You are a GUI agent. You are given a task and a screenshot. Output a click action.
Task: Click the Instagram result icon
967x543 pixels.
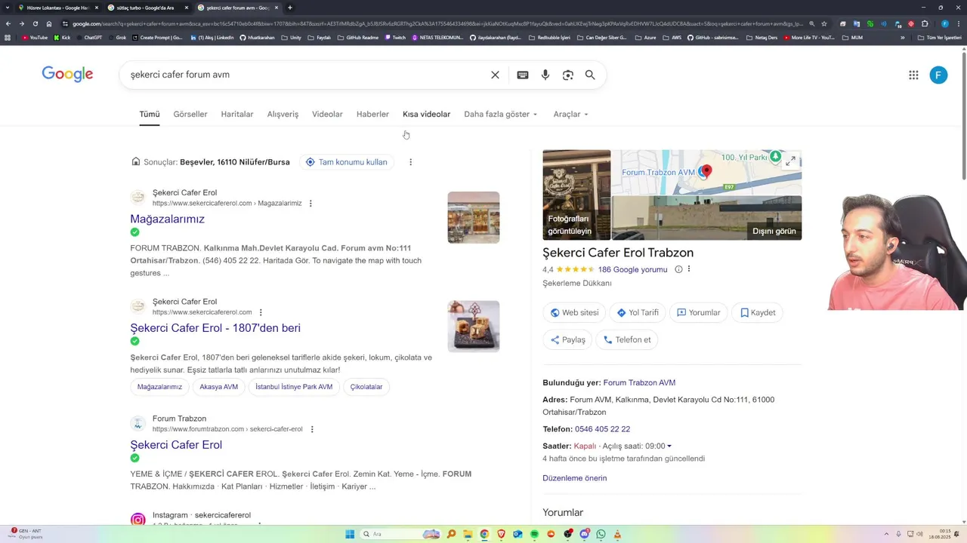[137, 520]
